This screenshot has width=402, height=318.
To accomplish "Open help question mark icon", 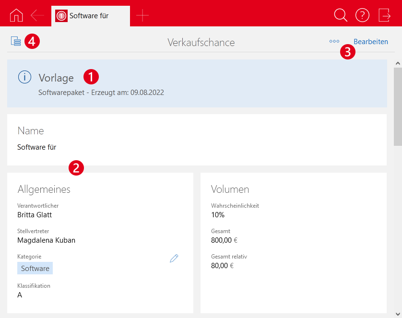I will click(x=362, y=15).
